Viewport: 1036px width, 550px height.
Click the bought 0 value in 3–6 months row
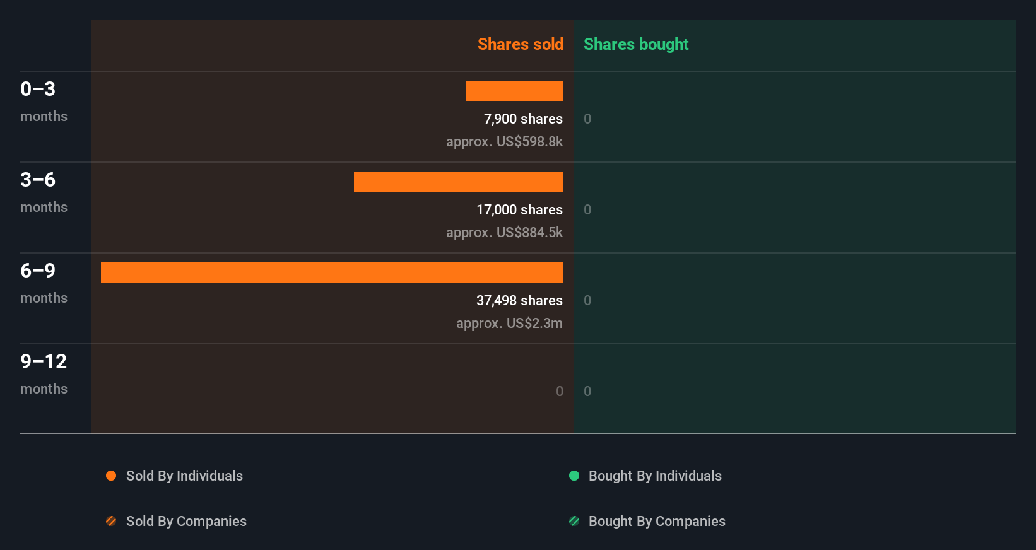[587, 209]
